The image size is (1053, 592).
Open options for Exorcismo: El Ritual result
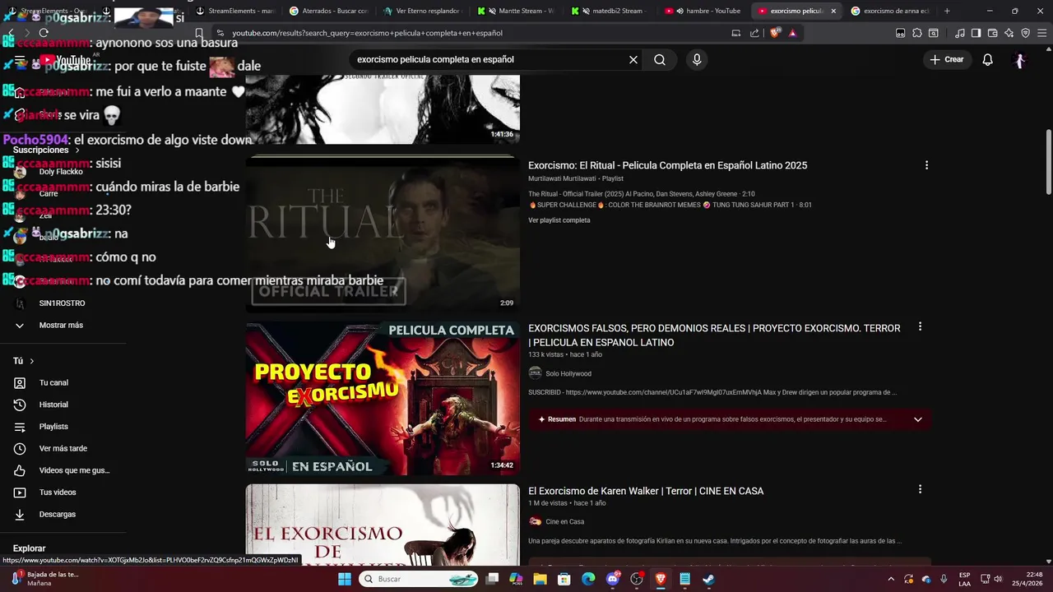926,165
